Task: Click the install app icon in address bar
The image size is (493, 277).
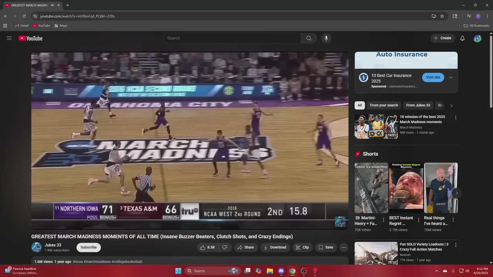Action: (x=434, y=16)
